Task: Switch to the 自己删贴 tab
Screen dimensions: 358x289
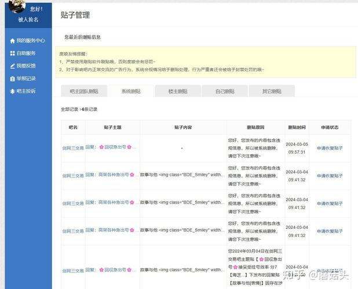Action: pyautogui.click(x=225, y=91)
